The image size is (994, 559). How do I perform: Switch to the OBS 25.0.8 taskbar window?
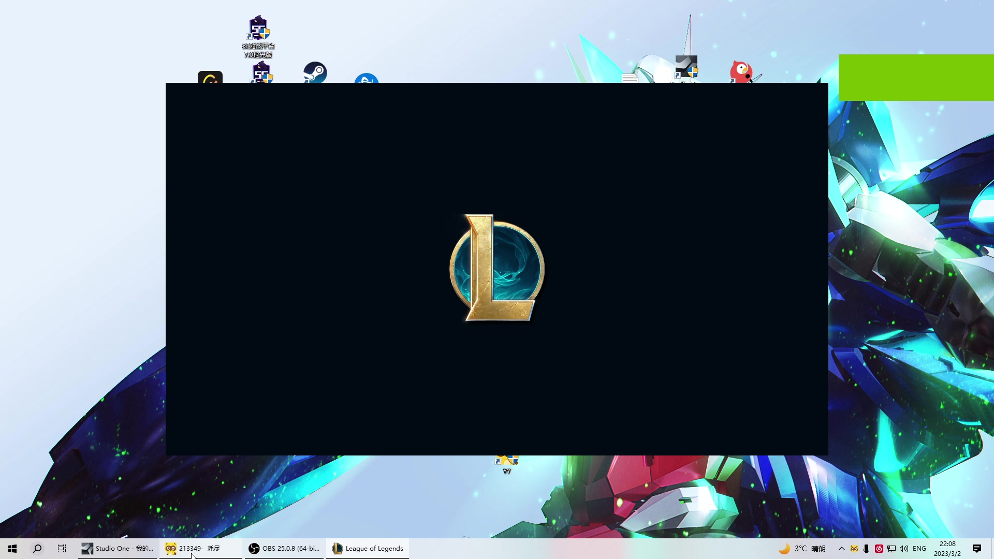(x=284, y=549)
